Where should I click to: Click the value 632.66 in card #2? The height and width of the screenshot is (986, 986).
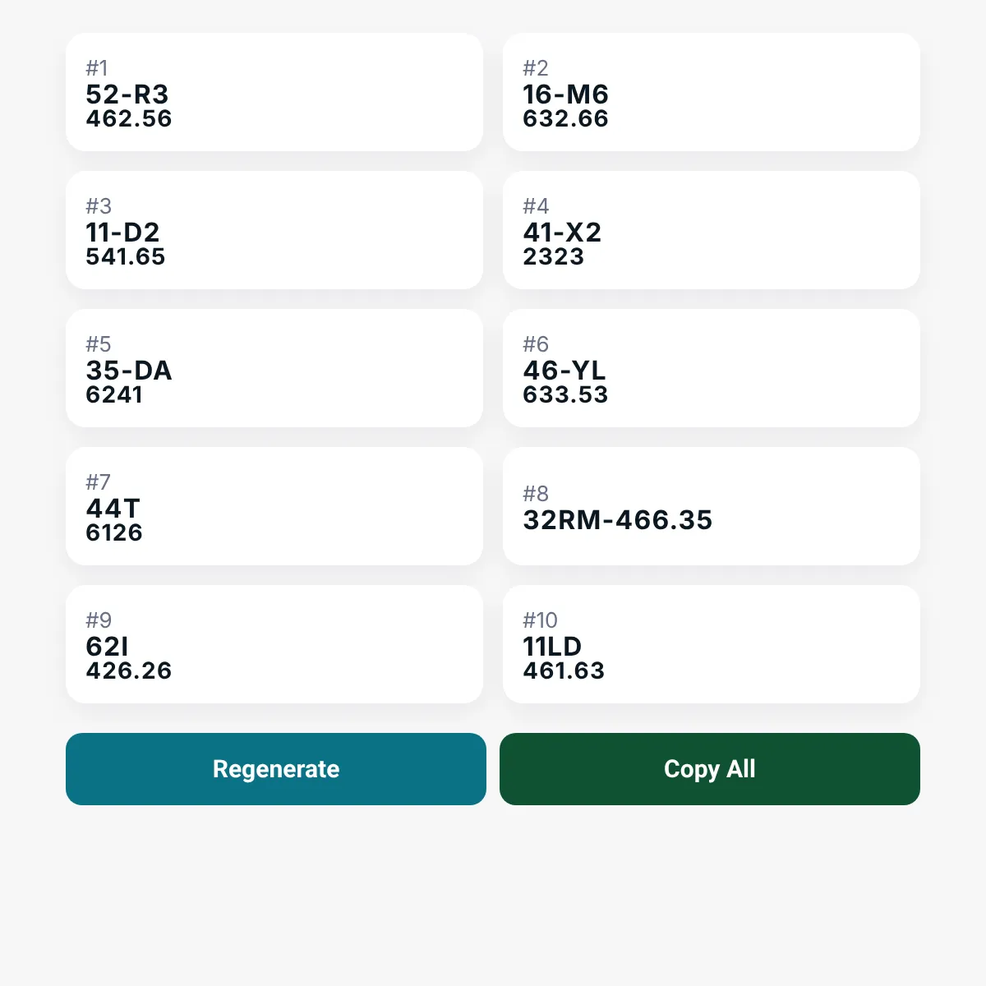[566, 119]
